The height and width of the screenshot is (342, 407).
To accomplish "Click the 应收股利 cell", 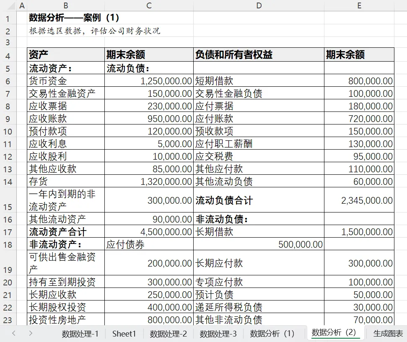I will 66,156.
